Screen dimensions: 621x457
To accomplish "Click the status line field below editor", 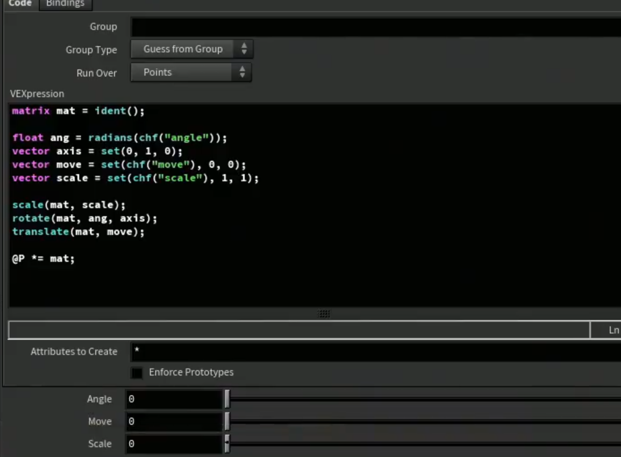I will (299, 330).
